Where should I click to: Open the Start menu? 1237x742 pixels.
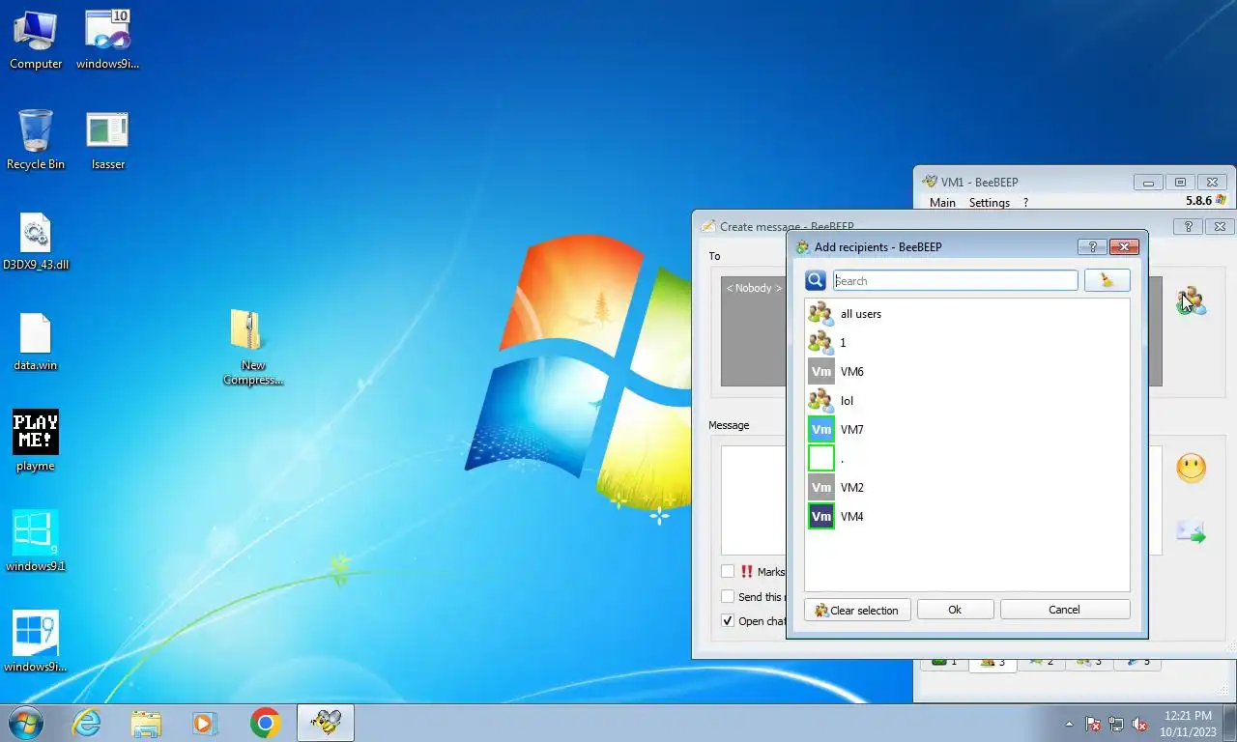click(25, 723)
